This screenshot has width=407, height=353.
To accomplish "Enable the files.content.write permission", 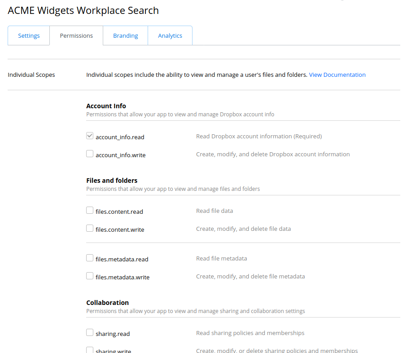I will [89, 228].
